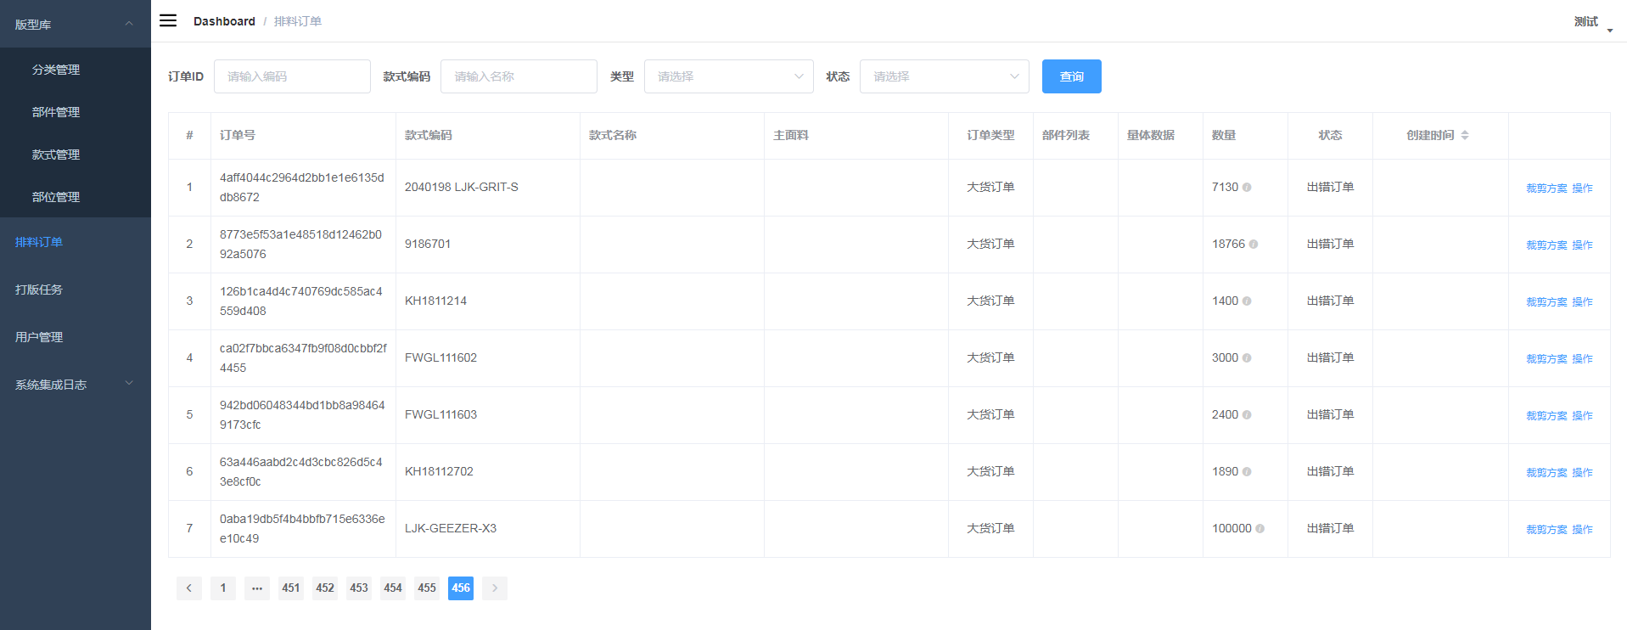Open 裁剪方案 link for order row 1

point(1546,188)
